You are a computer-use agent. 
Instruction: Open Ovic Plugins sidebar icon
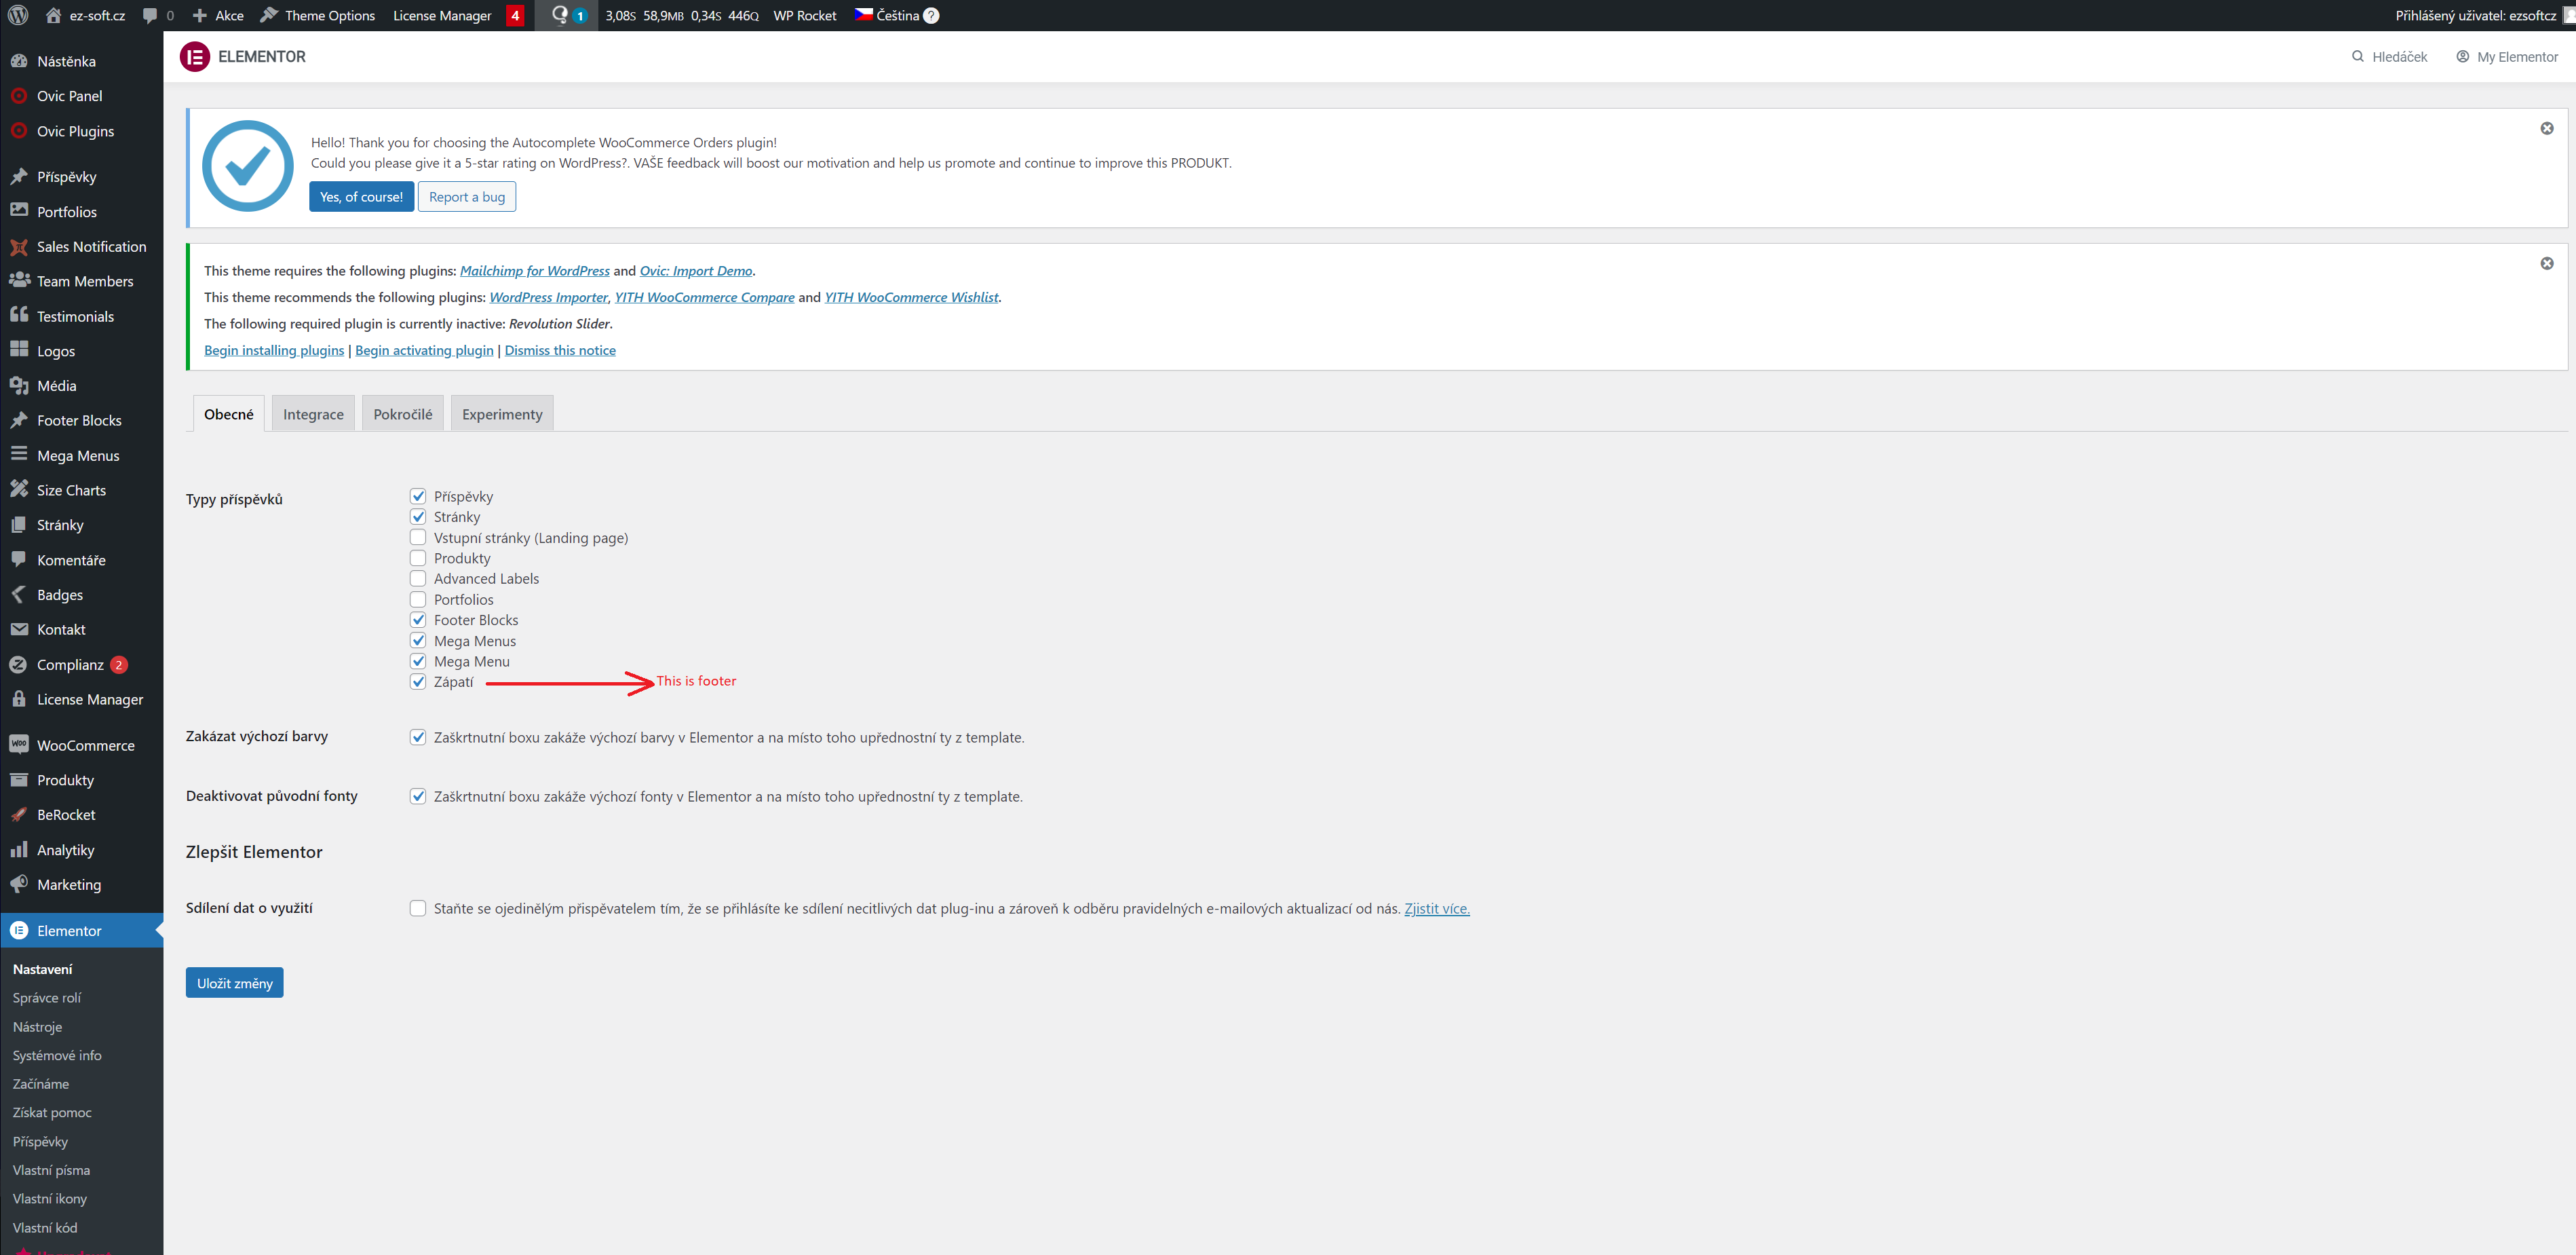coord(19,131)
